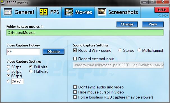Viewport: 170px width, 103px height.
Task: Click Change to pick movie folder
Action: point(127,24)
